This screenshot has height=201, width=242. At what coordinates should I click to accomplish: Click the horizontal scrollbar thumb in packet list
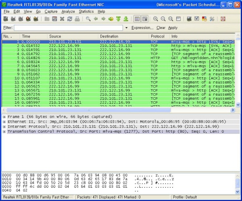point(89,110)
